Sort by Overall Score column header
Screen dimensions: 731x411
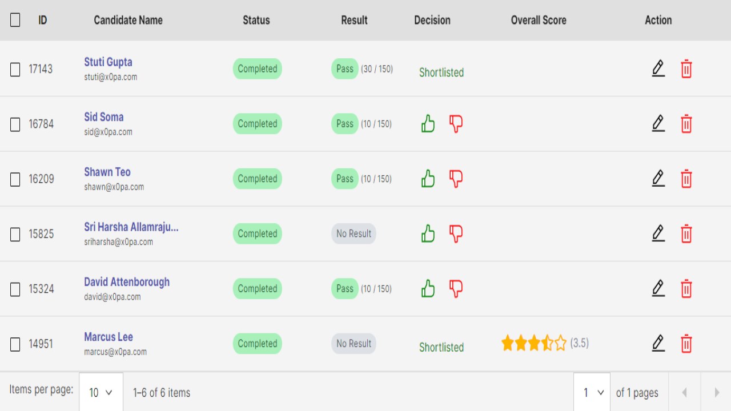tap(539, 20)
